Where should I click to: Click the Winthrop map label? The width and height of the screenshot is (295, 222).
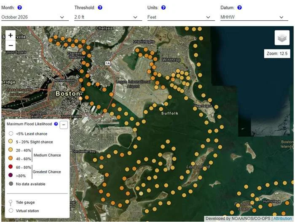(x=171, y=60)
